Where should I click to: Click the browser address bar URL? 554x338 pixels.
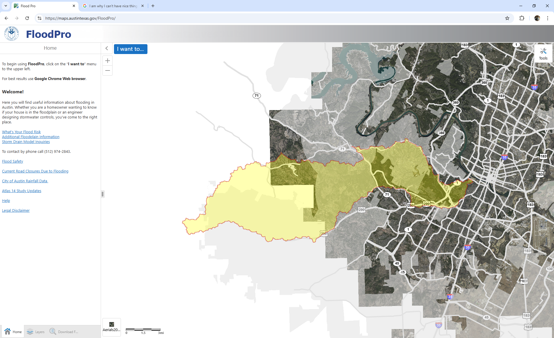coord(80,18)
